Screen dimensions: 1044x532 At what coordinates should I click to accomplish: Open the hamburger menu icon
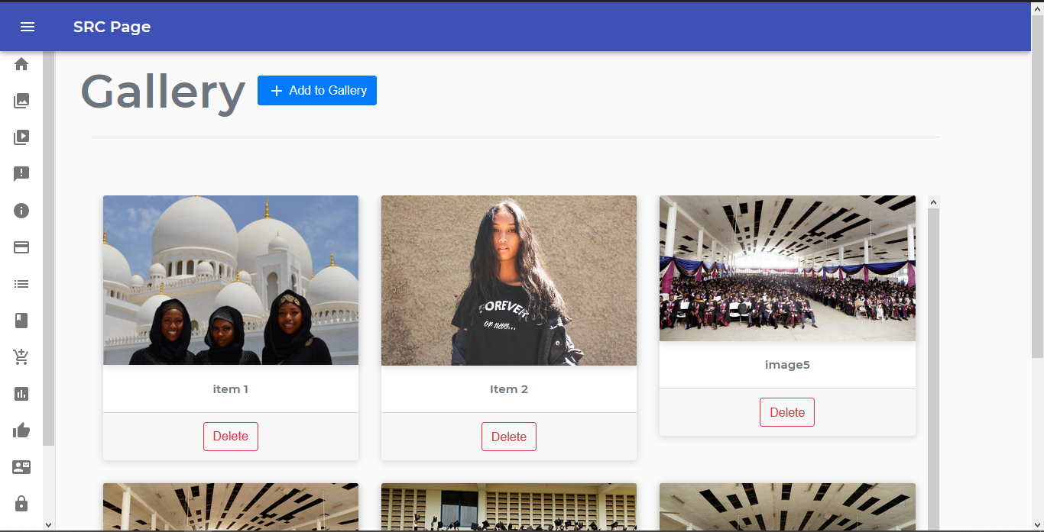[x=28, y=27]
